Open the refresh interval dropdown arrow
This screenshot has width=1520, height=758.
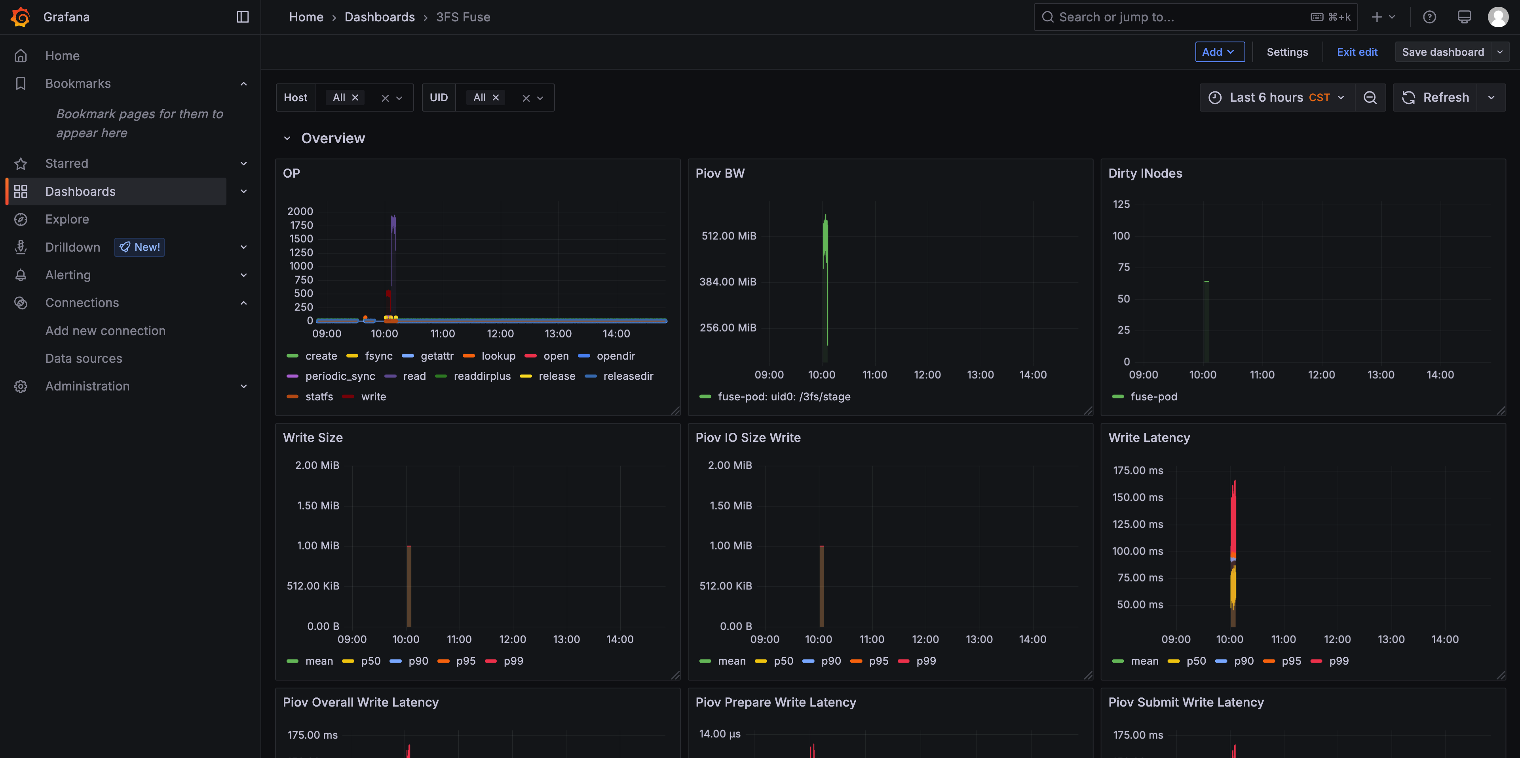tap(1491, 97)
